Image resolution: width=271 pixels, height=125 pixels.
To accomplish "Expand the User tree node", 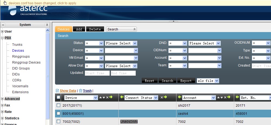I will 2,32.
